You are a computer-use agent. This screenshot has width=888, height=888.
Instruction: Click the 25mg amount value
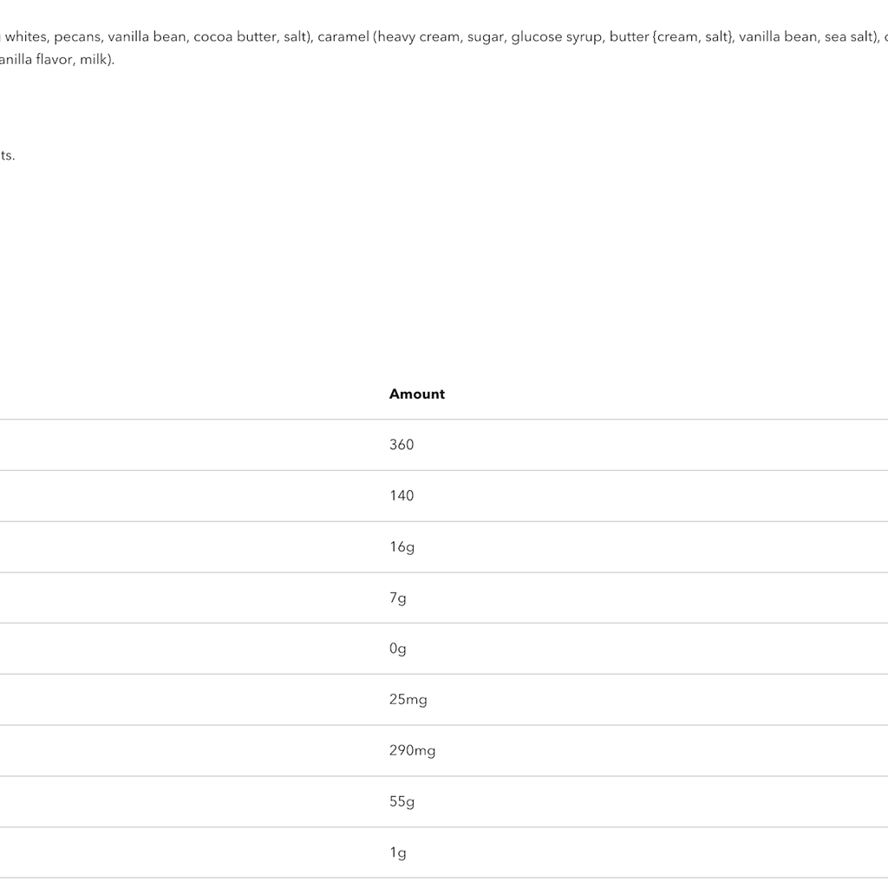coord(408,700)
